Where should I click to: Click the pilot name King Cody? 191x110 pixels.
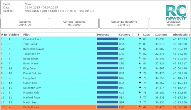point(29,69)
